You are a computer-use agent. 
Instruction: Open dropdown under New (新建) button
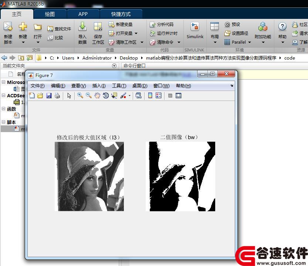coord(23,42)
